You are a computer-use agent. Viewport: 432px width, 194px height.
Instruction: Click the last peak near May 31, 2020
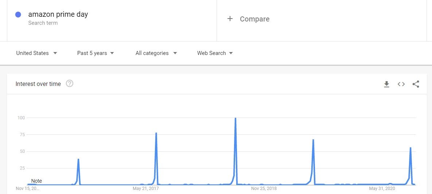pyautogui.click(x=410, y=148)
